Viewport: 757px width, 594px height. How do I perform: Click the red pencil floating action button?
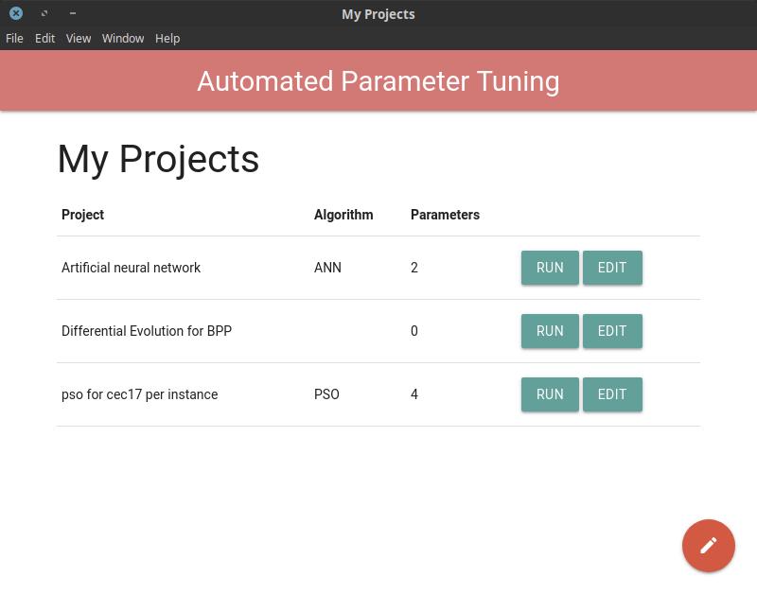708,545
